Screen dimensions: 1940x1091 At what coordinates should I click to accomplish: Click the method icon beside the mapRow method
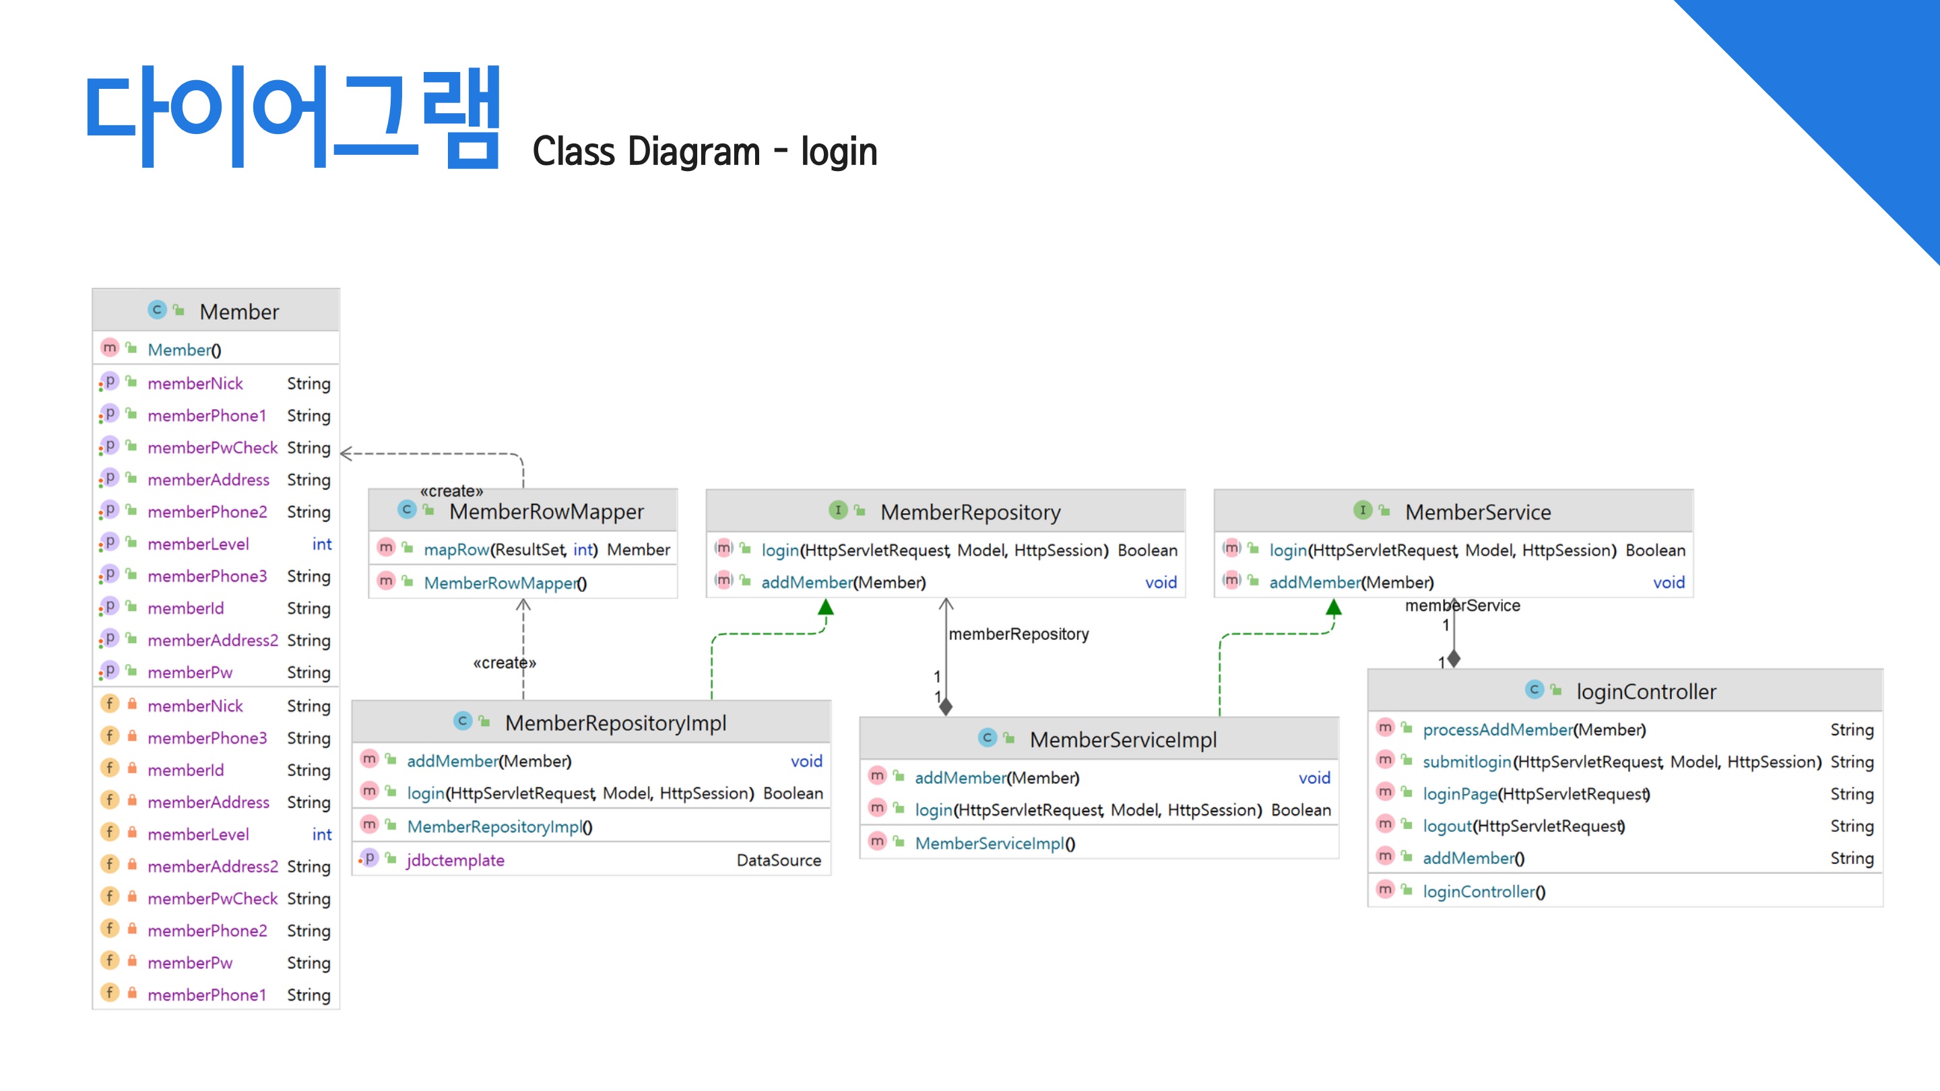tap(387, 548)
